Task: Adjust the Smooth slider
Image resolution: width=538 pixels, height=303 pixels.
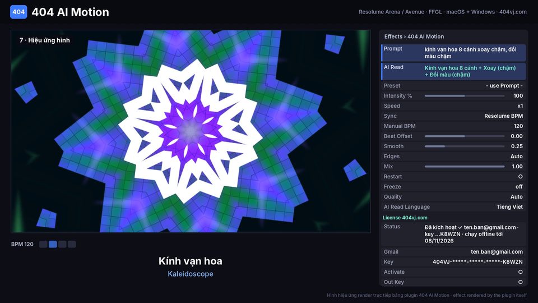Action: click(464, 146)
